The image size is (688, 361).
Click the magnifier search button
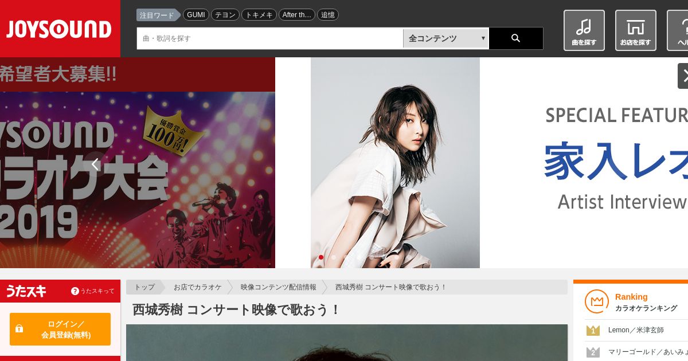tap(516, 38)
